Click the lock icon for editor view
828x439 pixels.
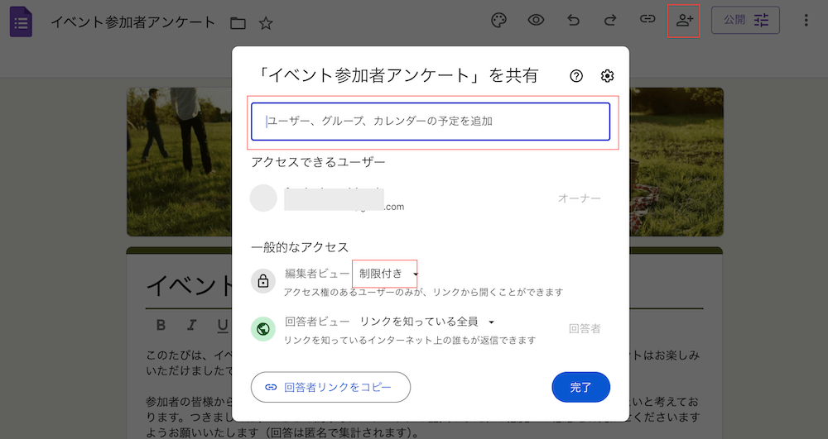263,281
